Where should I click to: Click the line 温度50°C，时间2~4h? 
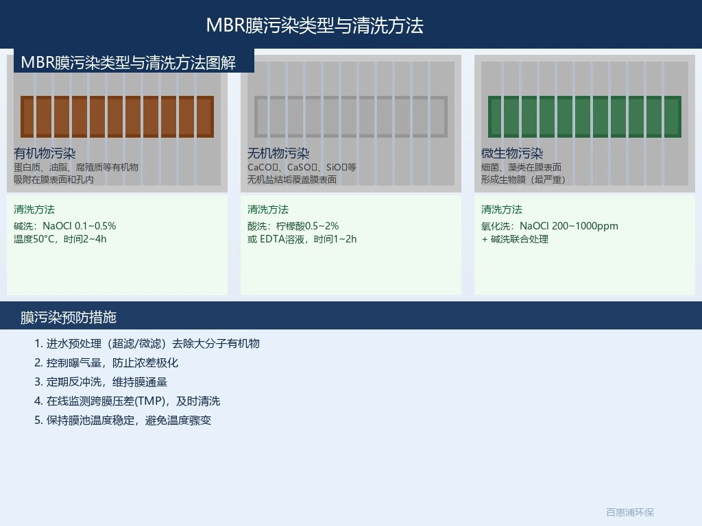60,239
